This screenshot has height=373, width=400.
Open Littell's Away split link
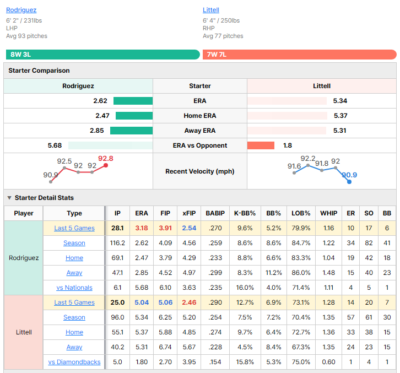[x=74, y=347]
